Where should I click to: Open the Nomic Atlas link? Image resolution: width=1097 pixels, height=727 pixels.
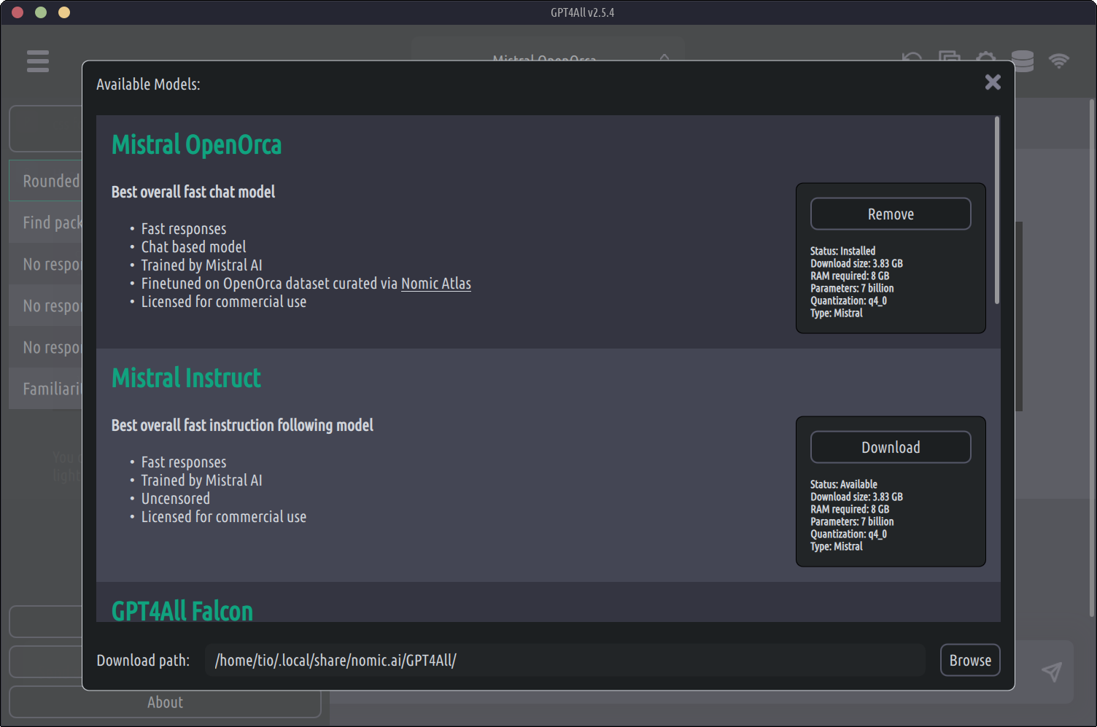[x=435, y=284]
